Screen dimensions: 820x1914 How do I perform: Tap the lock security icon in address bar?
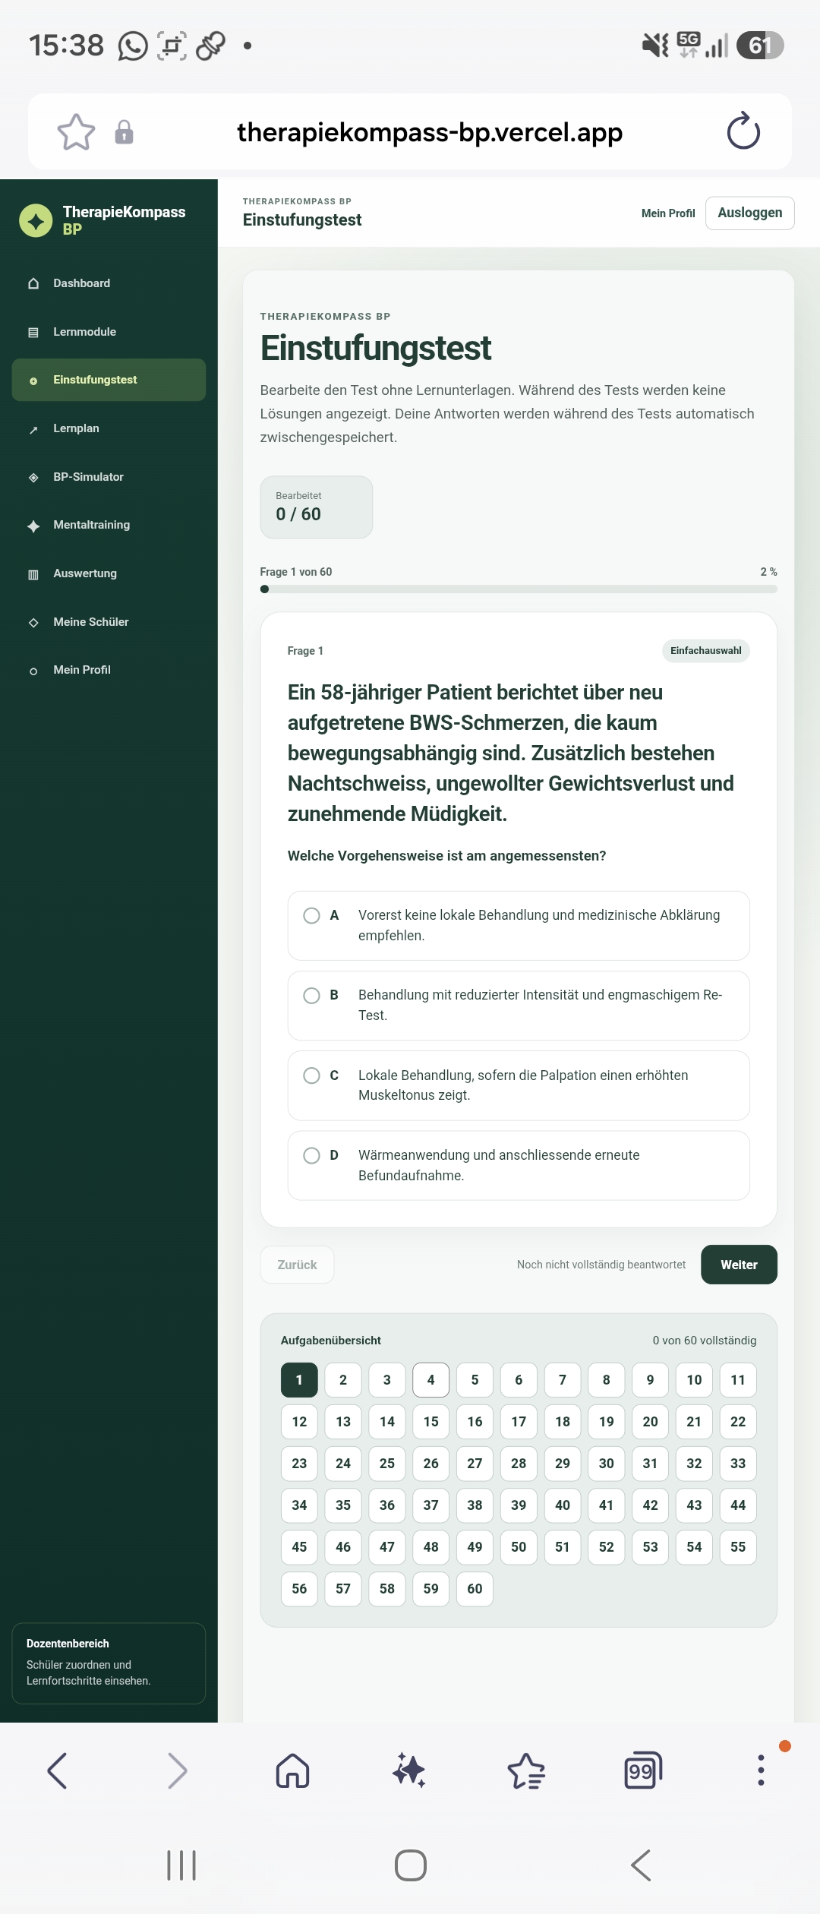pos(124,132)
